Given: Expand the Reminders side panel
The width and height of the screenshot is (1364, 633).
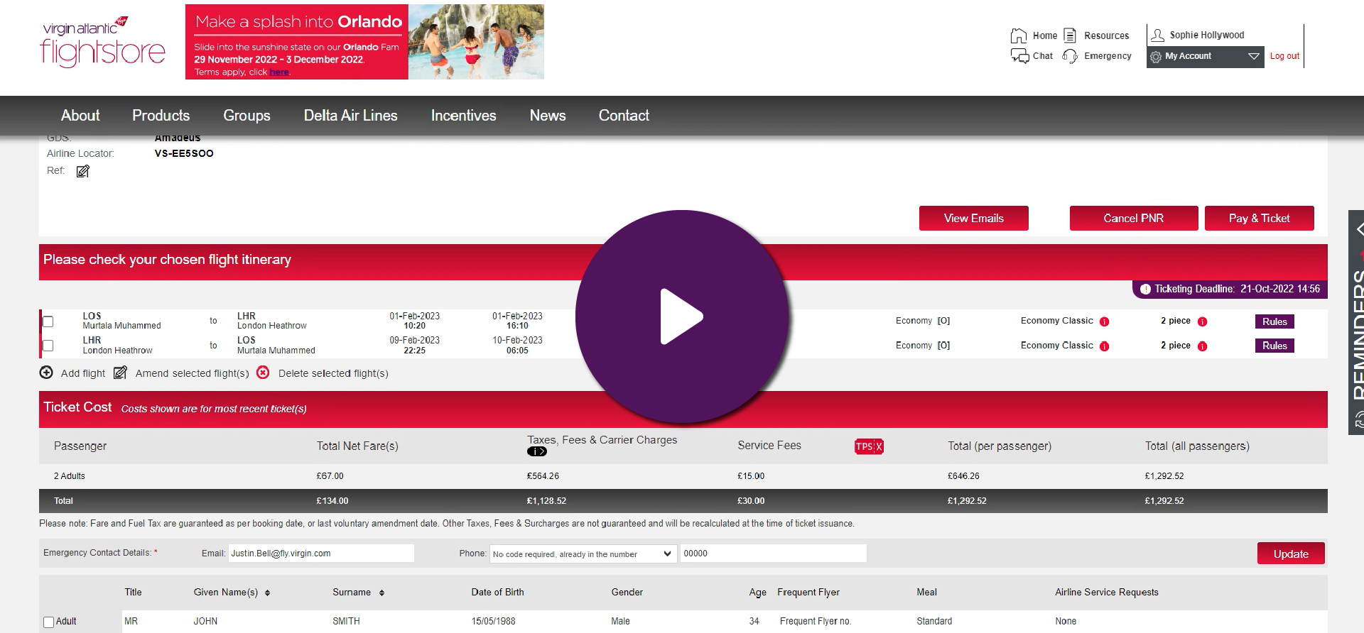Looking at the screenshot, I should (1358, 229).
